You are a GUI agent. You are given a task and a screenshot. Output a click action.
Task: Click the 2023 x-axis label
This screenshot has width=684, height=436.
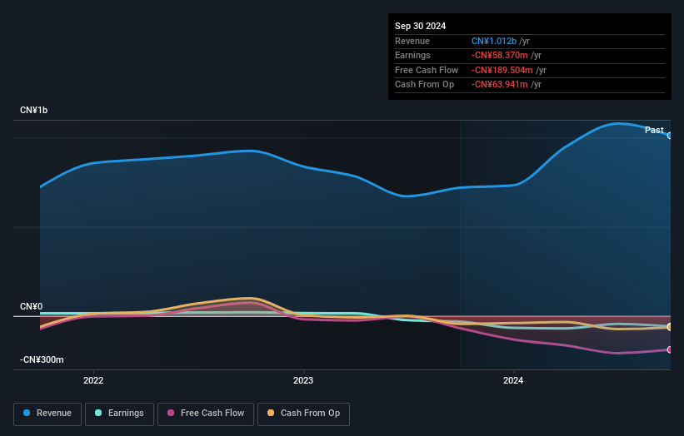tap(303, 380)
